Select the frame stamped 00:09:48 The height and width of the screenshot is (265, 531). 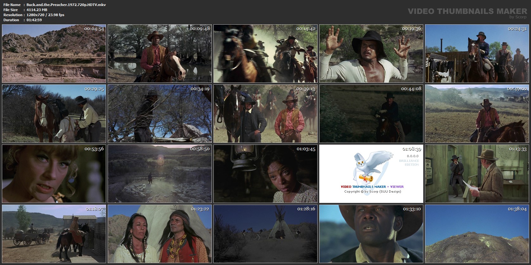tap(160, 53)
